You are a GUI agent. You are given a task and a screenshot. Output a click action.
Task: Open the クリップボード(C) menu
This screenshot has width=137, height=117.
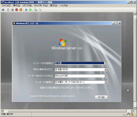41,5
